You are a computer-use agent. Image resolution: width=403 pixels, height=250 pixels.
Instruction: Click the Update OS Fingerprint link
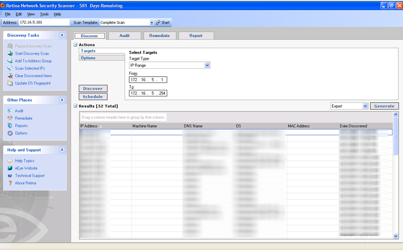tap(33, 83)
